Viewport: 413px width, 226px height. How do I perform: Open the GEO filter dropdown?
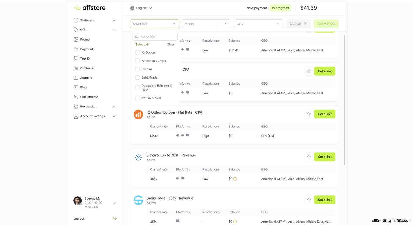(258, 24)
